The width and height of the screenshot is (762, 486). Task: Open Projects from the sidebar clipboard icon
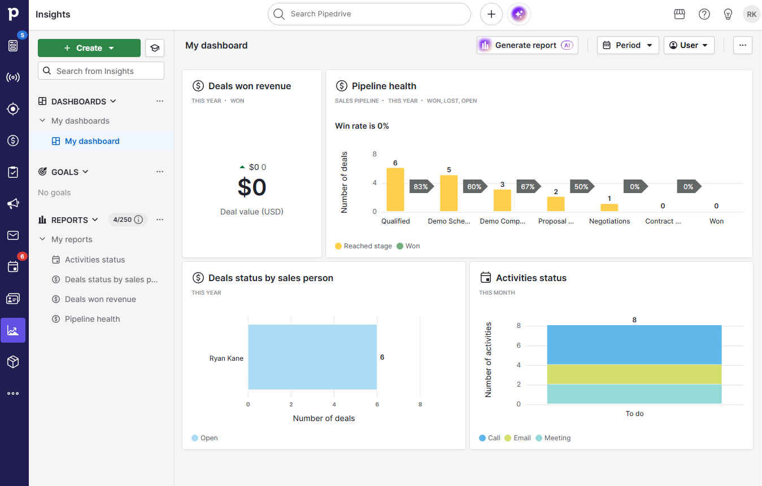[14, 172]
